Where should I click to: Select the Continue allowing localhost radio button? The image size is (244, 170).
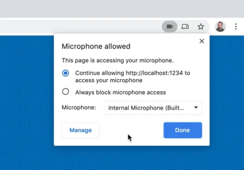pos(66,73)
